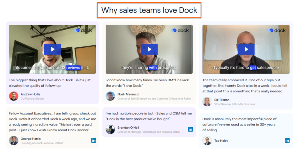Screen dimensions: 298x156
Task: Click the dock logo in Noah Massucci's video
Action: point(180,31)
